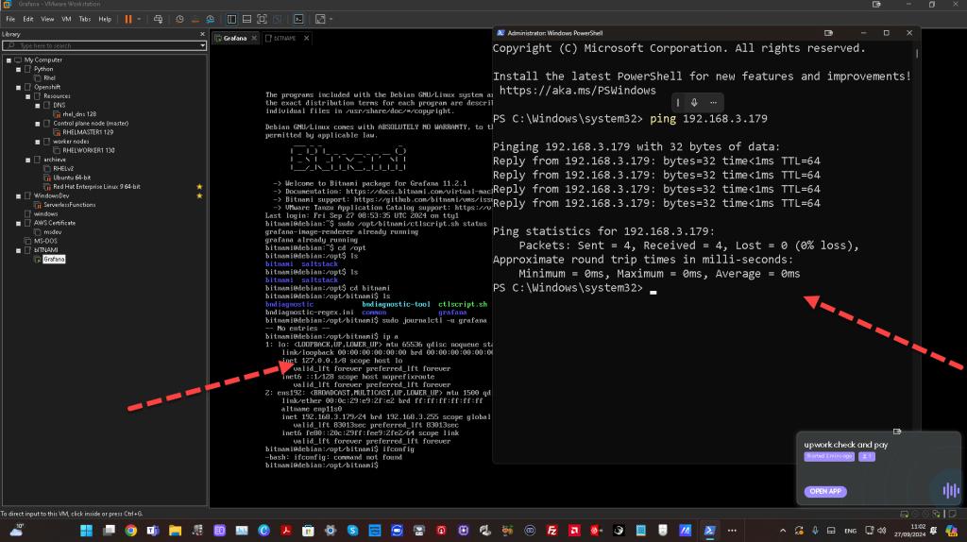The width and height of the screenshot is (967, 542).
Task: Enter full screen mode icon
Action: [263, 19]
